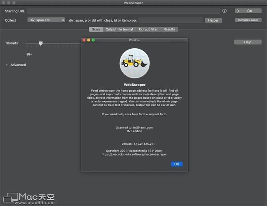Image resolution: width=267 pixels, height=206 pixels.
Task: Click the 'Licensed to: tnt@team.com' text
Action: pyautogui.click(x=134, y=127)
